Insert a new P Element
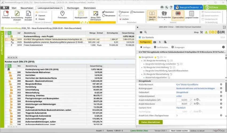This screenshot has width=227, height=133. coord(40,16)
